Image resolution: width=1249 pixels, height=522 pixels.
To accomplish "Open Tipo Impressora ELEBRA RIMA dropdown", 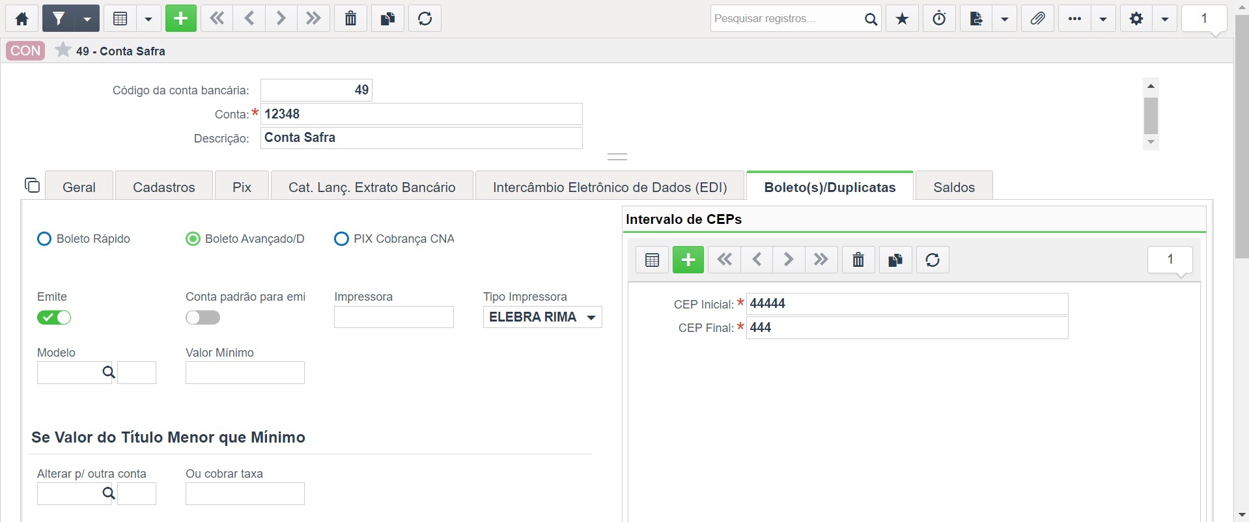I will pyautogui.click(x=542, y=317).
